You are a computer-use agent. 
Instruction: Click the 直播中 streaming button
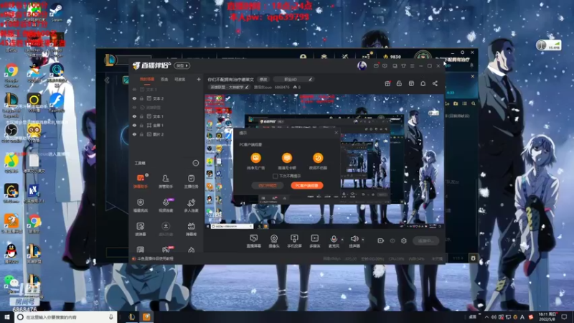coord(426,240)
